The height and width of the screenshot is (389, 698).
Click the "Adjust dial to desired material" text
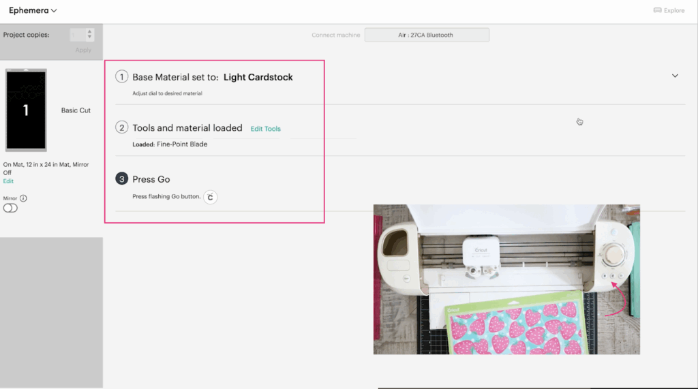pyautogui.click(x=167, y=93)
